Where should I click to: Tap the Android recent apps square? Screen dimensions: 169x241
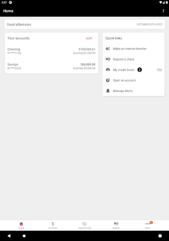[160, 236]
